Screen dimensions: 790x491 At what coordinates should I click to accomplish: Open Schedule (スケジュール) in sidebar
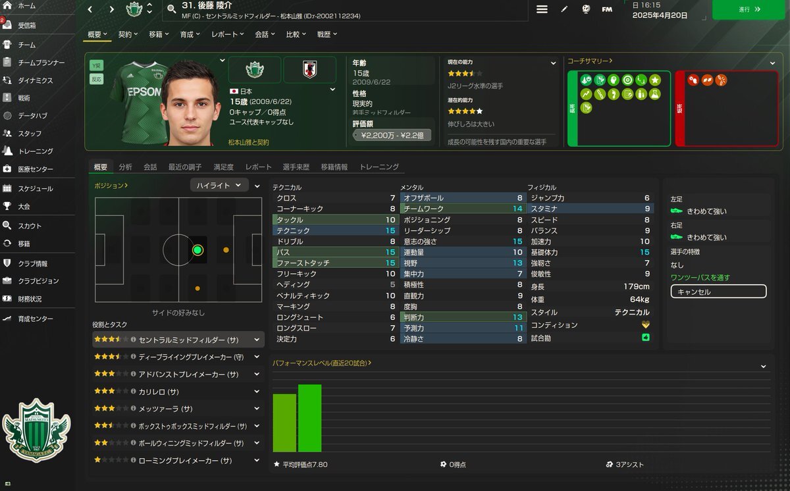[x=36, y=189]
